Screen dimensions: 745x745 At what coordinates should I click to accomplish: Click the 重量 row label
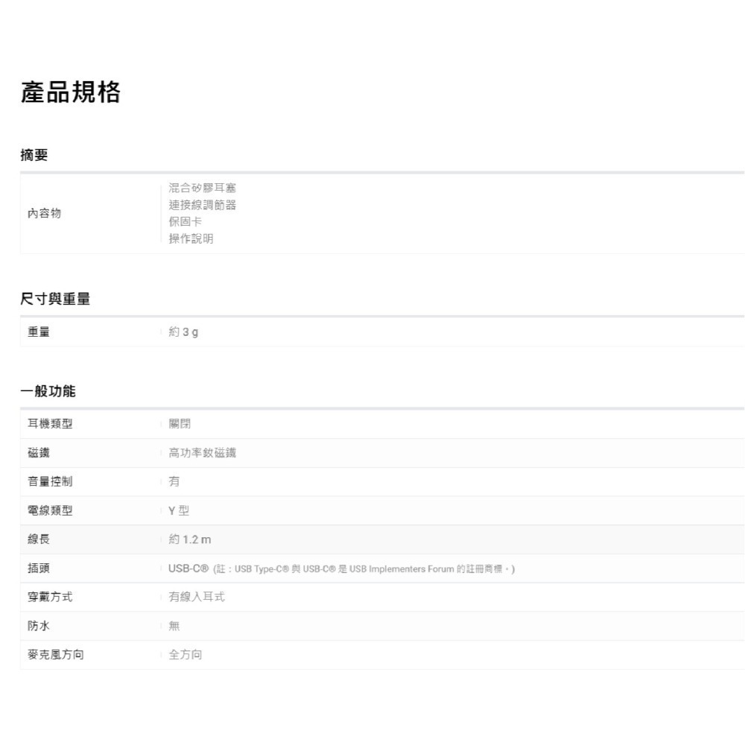(39, 332)
